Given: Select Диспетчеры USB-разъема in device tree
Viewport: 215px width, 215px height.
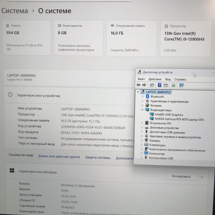Looking at the screenshot, I should click(x=167, y=132).
